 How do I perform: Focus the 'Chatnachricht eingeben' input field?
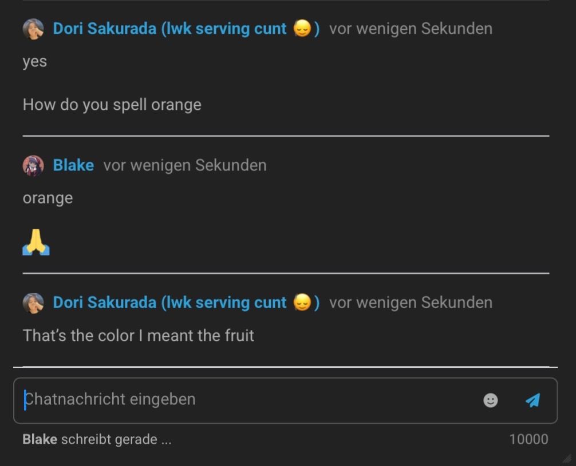click(246, 400)
